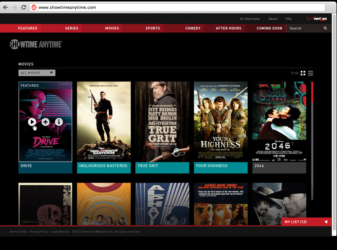The height and width of the screenshot is (250, 337).
Task: Select the True Grit poster
Action: pyautogui.click(x=162, y=122)
